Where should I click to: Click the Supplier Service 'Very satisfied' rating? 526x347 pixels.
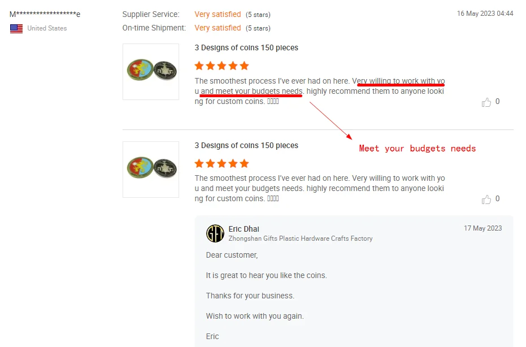(x=218, y=15)
